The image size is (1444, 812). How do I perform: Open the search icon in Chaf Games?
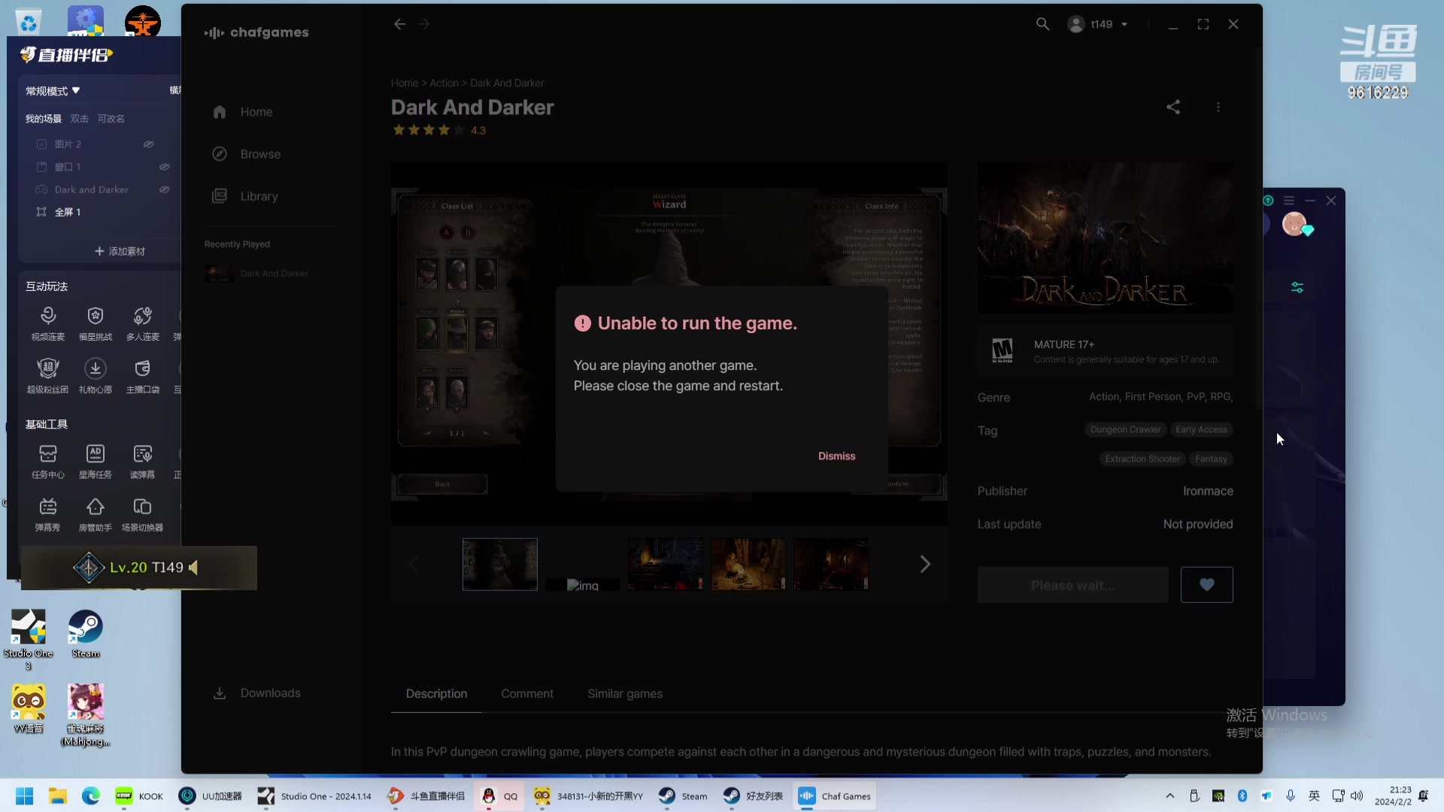point(1042,24)
